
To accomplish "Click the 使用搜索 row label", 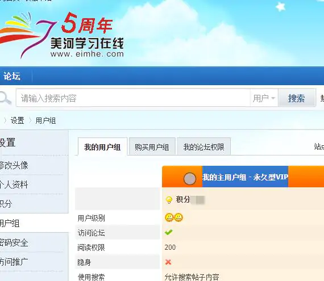I will coord(92,277).
